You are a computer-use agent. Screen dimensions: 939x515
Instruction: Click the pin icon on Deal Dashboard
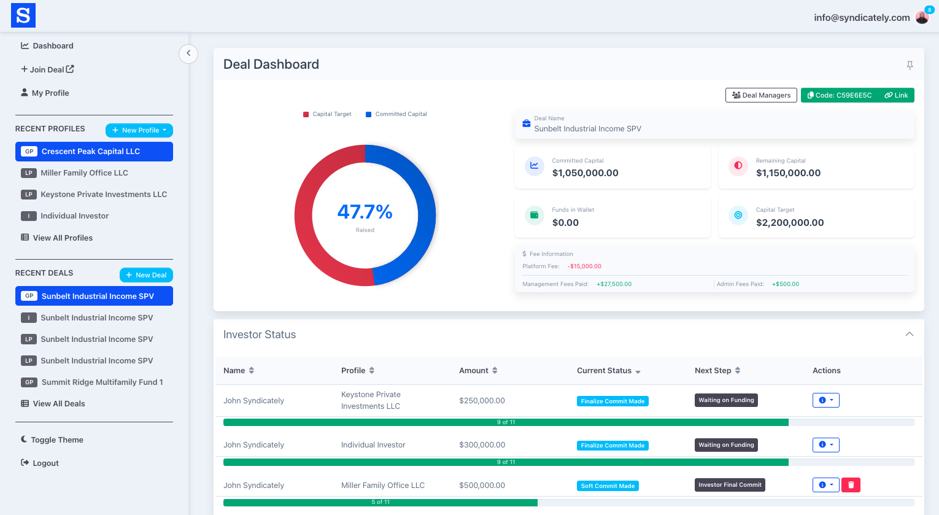pos(910,65)
